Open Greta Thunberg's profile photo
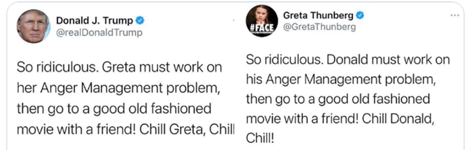Viewport: 469px width, 150px height. click(262, 21)
